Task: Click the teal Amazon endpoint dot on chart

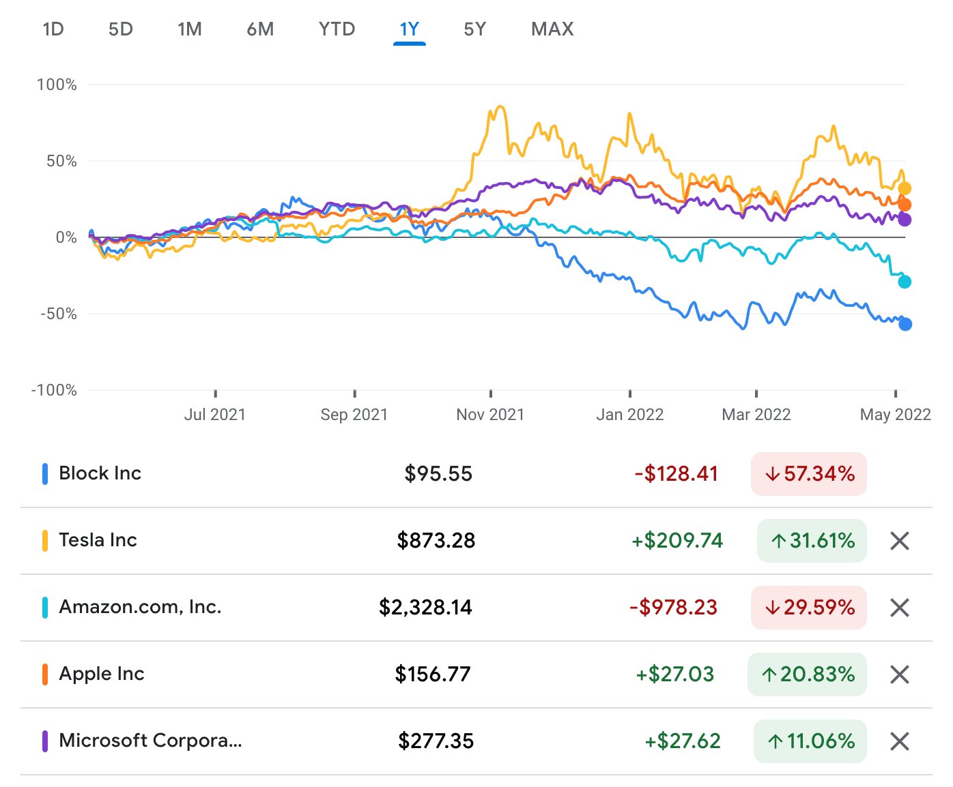Action: [905, 282]
